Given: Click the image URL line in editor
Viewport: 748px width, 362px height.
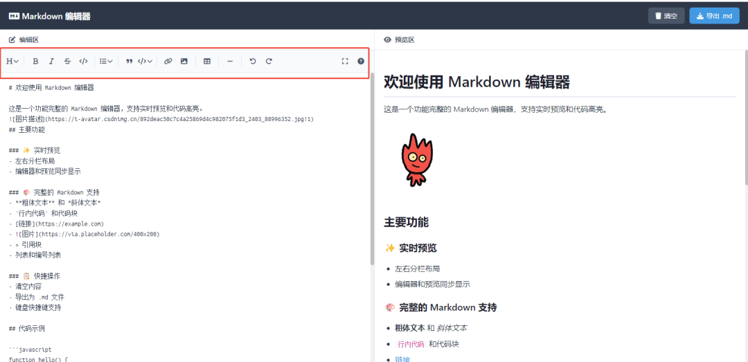Looking at the screenshot, I should tap(161, 119).
